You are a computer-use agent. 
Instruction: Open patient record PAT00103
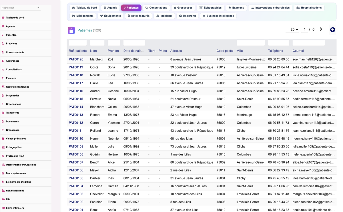tap(76, 194)
